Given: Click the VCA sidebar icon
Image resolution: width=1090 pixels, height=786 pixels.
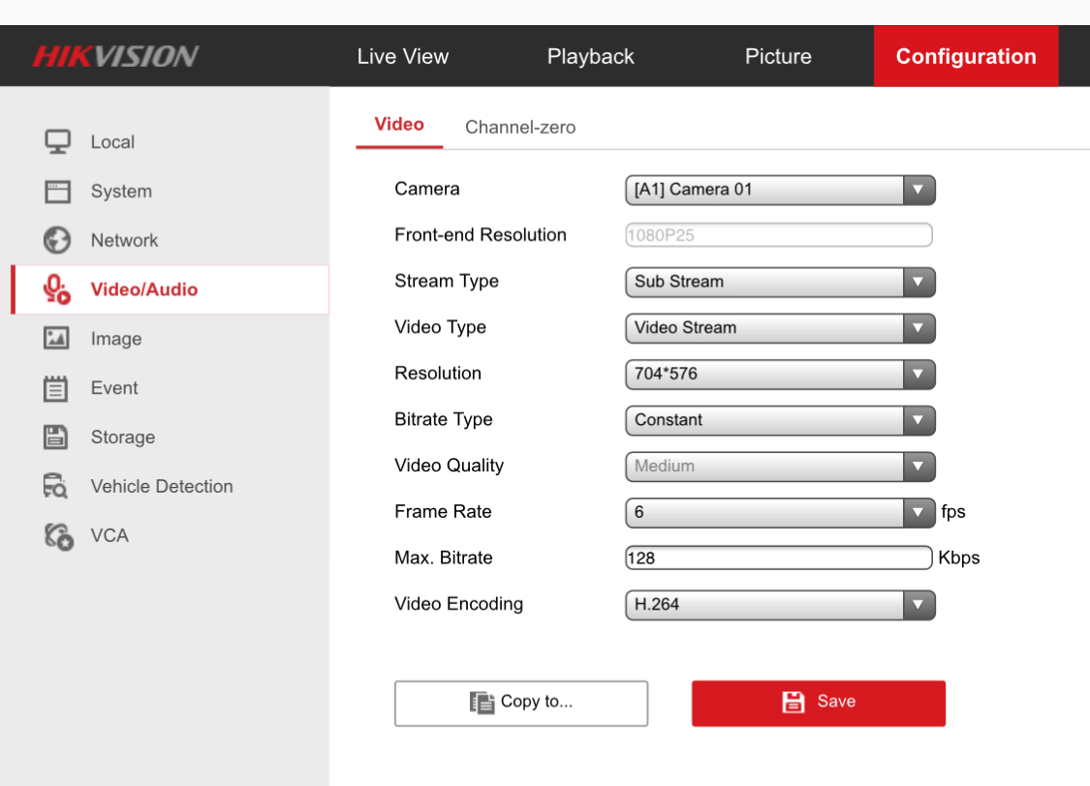Looking at the screenshot, I should 58,535.
